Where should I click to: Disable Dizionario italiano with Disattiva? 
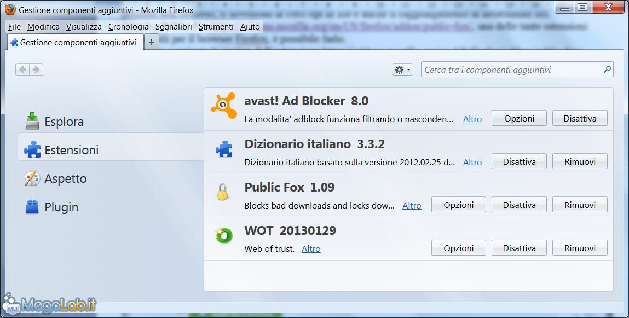tap(519, 161)
